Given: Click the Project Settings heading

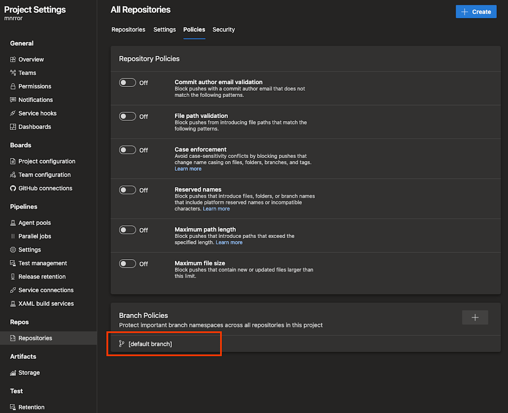Looking at the screenshot, I should tap(35, 9).
